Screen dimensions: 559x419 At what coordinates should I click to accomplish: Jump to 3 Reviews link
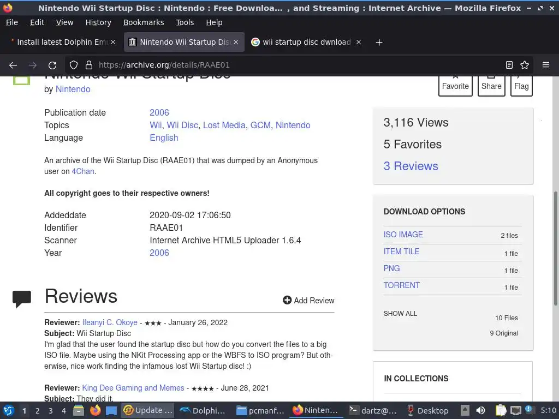tap(411, 166)
